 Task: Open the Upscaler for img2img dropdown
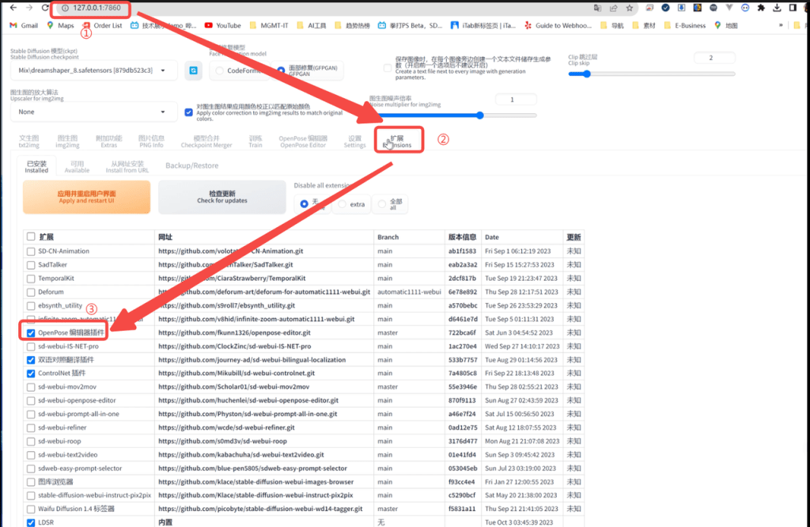coord(93,112)
